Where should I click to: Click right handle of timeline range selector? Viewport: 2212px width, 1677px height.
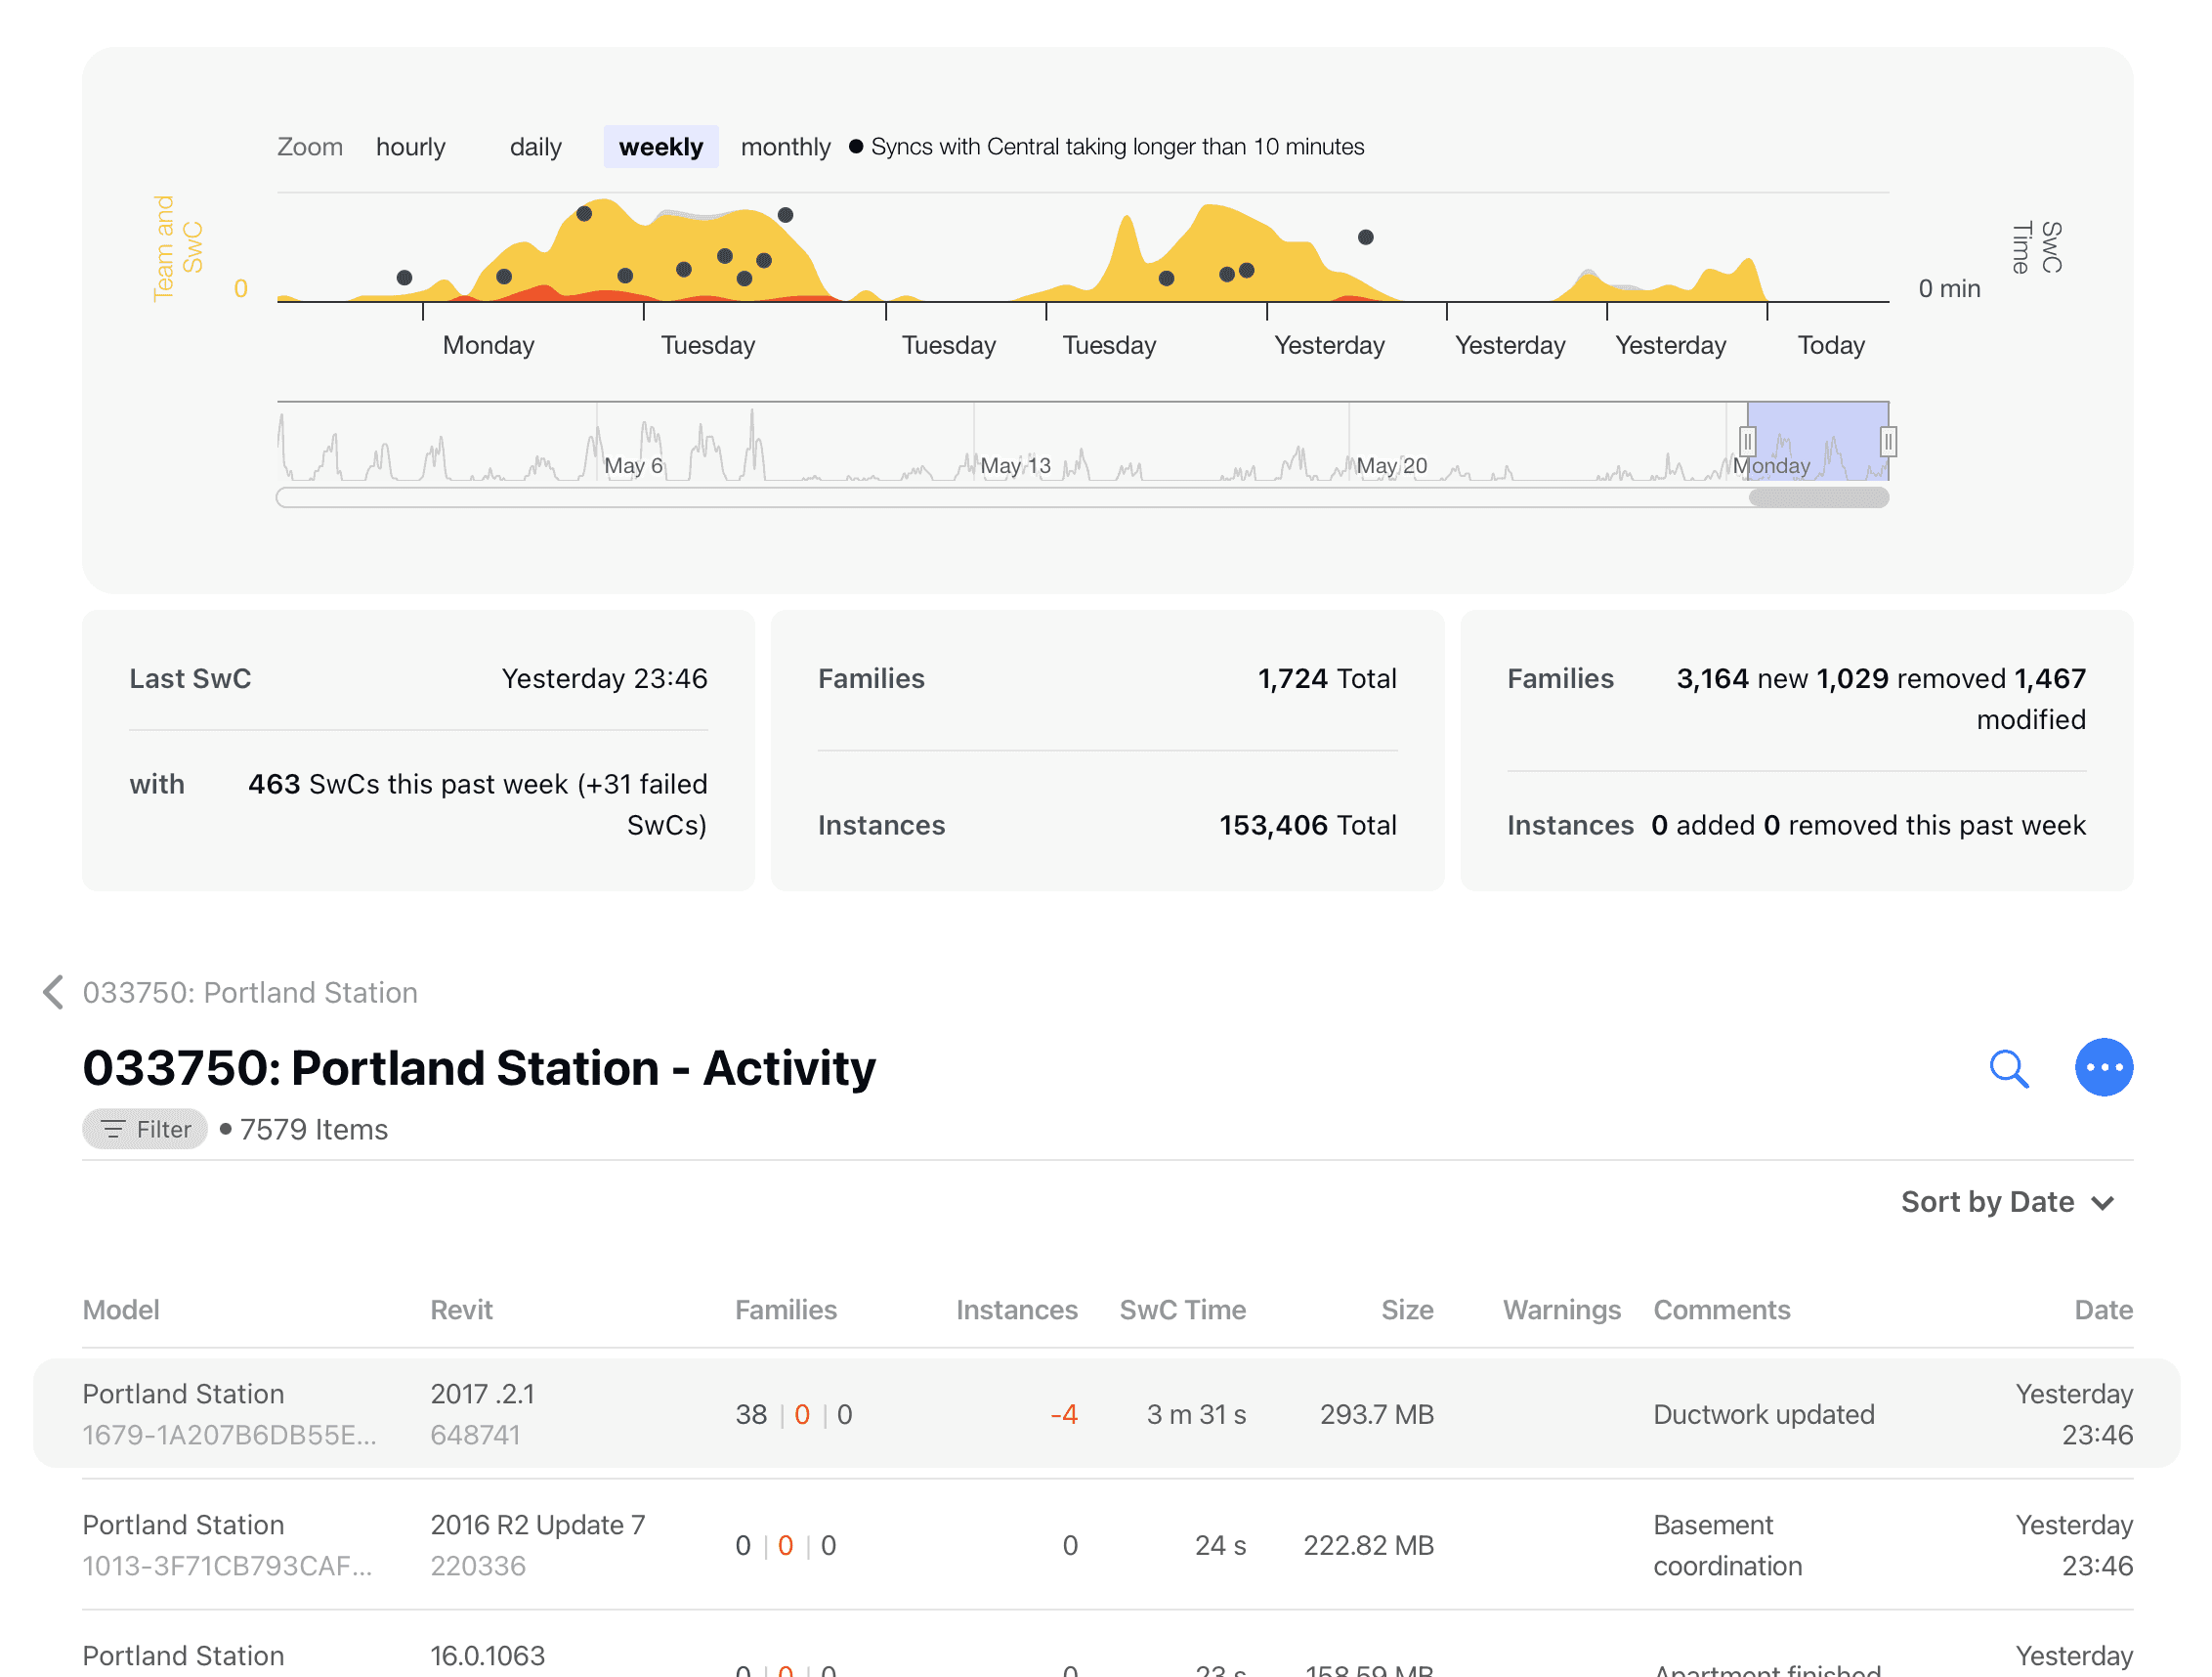[1887, 441]
